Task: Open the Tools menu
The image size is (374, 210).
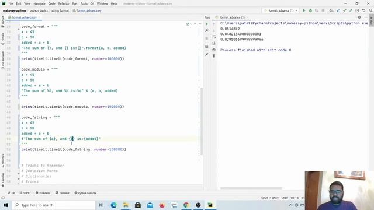Action: point(84,4)
